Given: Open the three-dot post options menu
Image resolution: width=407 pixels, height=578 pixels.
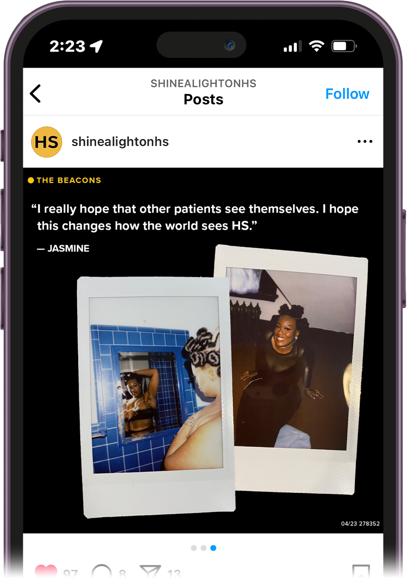Looking at the screenshot, I should [364, 142].
